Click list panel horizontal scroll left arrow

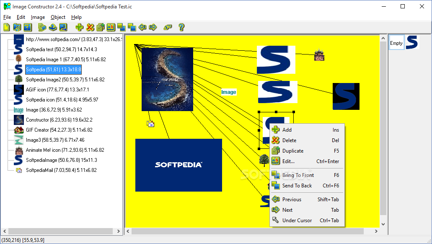tap(5, 231)
